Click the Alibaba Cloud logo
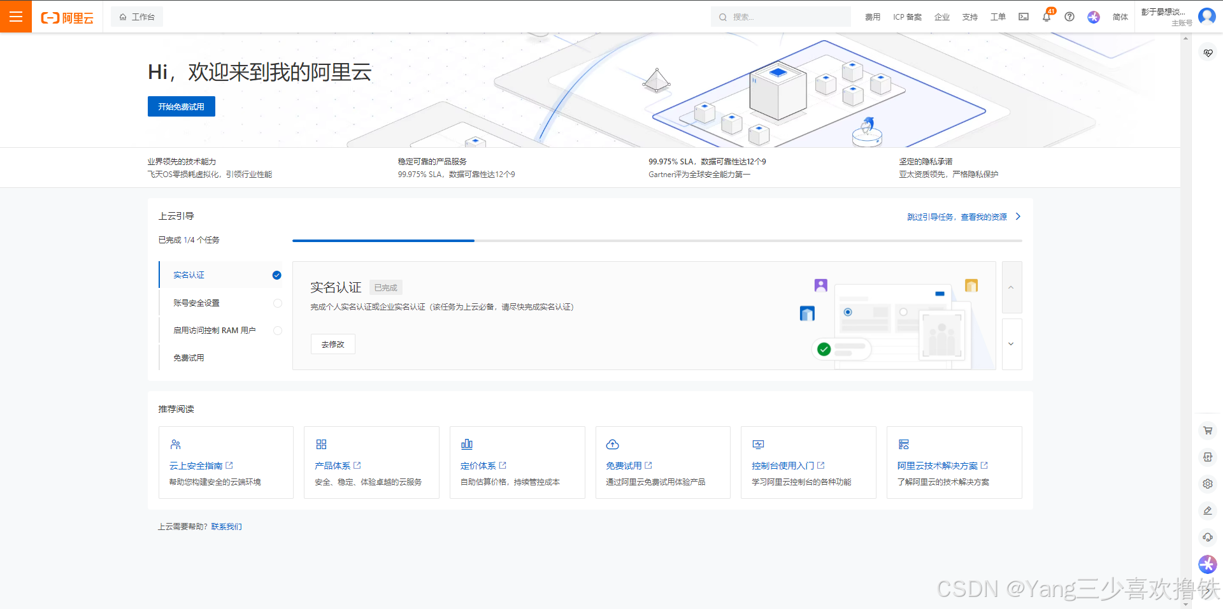Image resolution: width=1223 pixels, height=609 pixels. pos(68,17)
